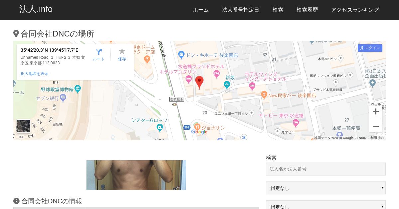
Task: Click セブン銀行 ATM marker
Action: (63, 98)
